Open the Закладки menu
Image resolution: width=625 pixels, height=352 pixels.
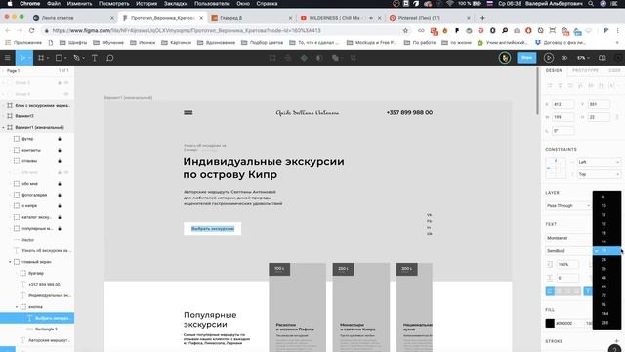pyautogui.click(x=176, y=4)
